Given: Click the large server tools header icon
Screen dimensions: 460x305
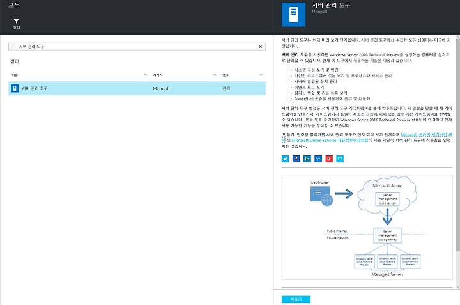Looking at the screenshot, I should [293, 15].
